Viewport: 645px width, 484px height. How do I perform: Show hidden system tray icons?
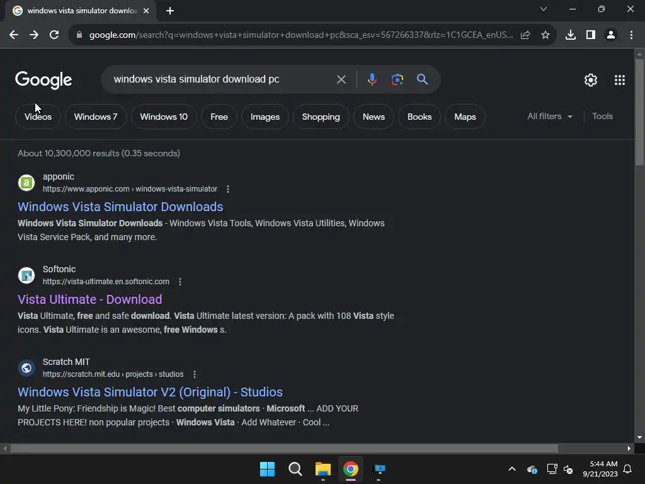tap(512, 469)
